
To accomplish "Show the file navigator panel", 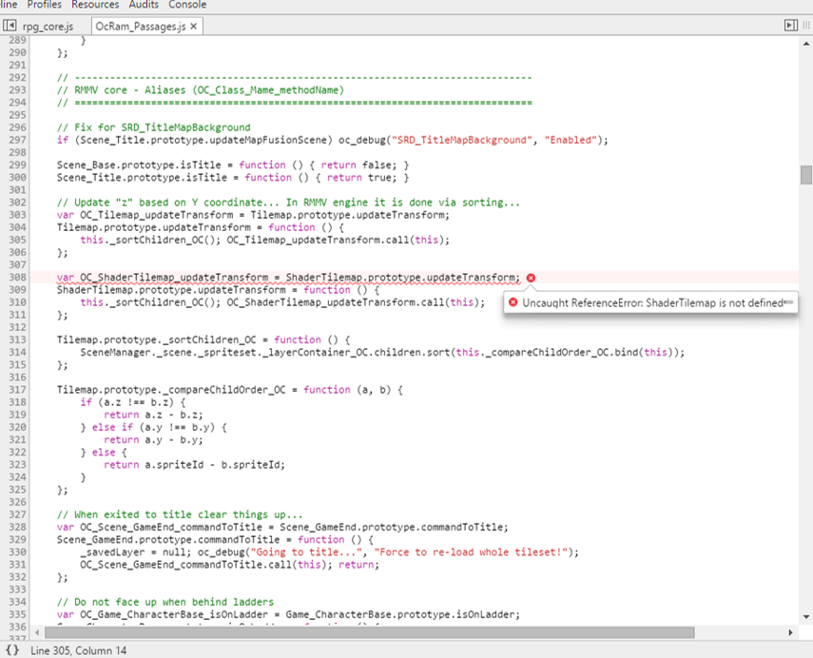I will (10, 26).
